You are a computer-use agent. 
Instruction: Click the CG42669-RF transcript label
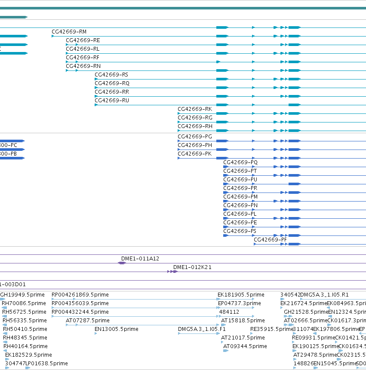point(83,57)
